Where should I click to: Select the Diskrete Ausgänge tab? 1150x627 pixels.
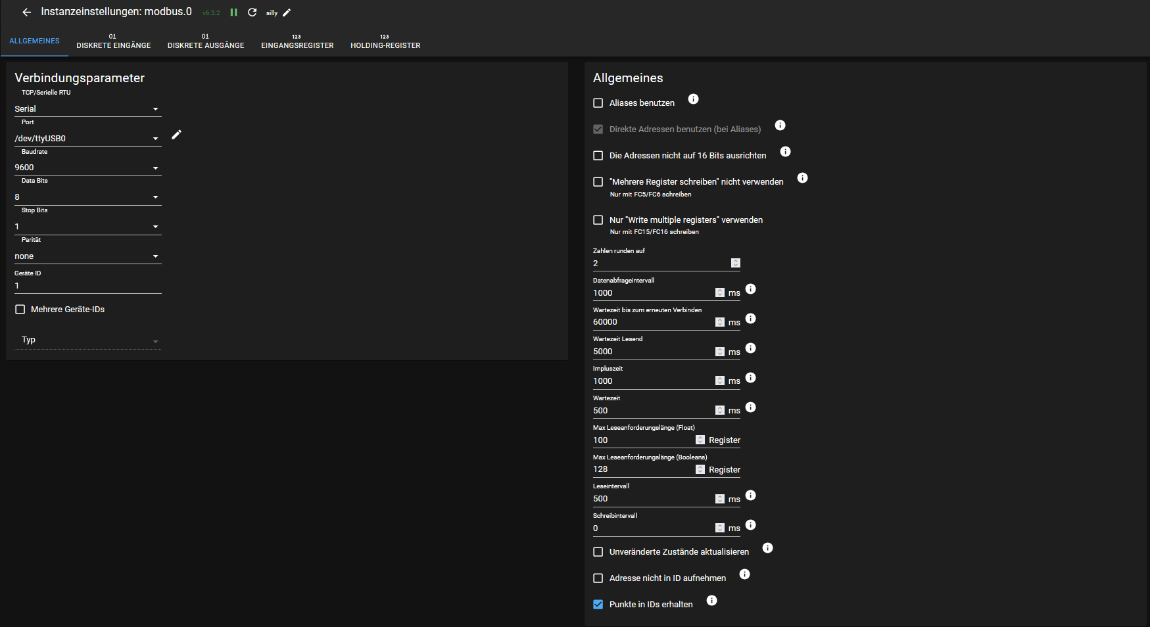tap(206, 41)
